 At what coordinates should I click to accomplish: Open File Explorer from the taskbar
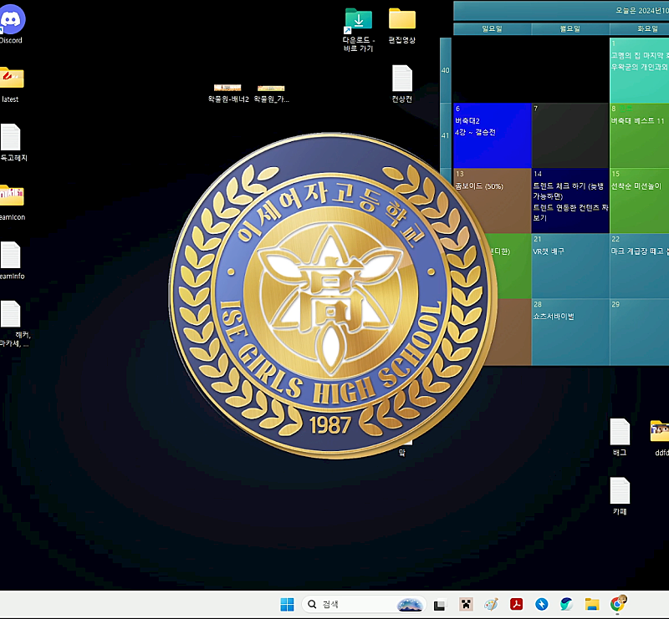(x=592, y=604)
